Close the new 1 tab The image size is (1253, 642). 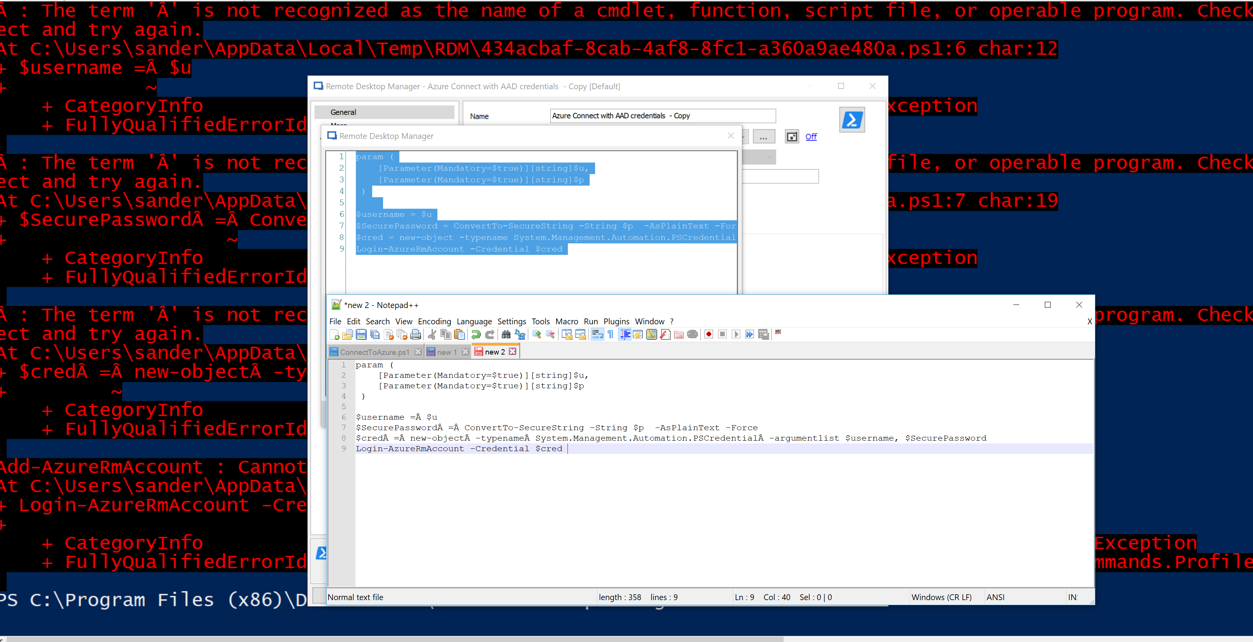tap(465, 351)
